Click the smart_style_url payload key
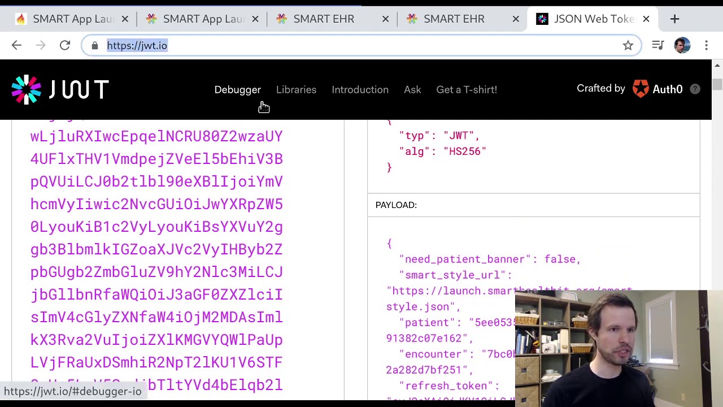 tap(455, 275)
